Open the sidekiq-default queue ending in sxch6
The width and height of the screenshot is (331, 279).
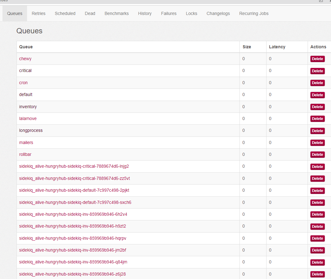[75, 202]
